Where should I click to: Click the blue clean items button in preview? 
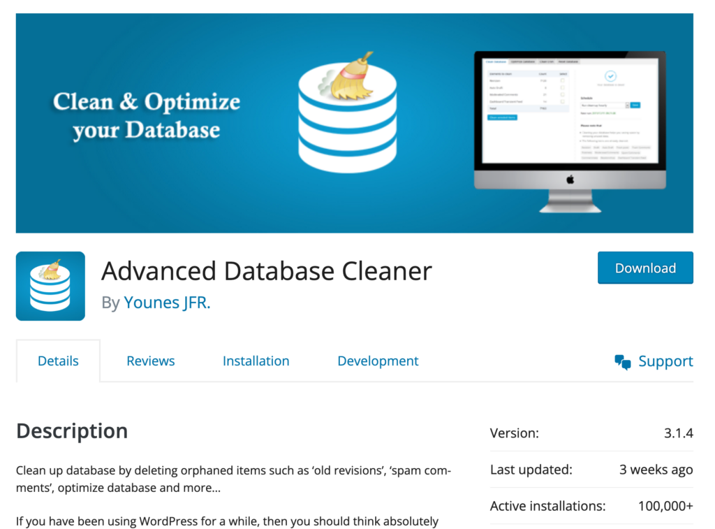(x=503, y=117)
